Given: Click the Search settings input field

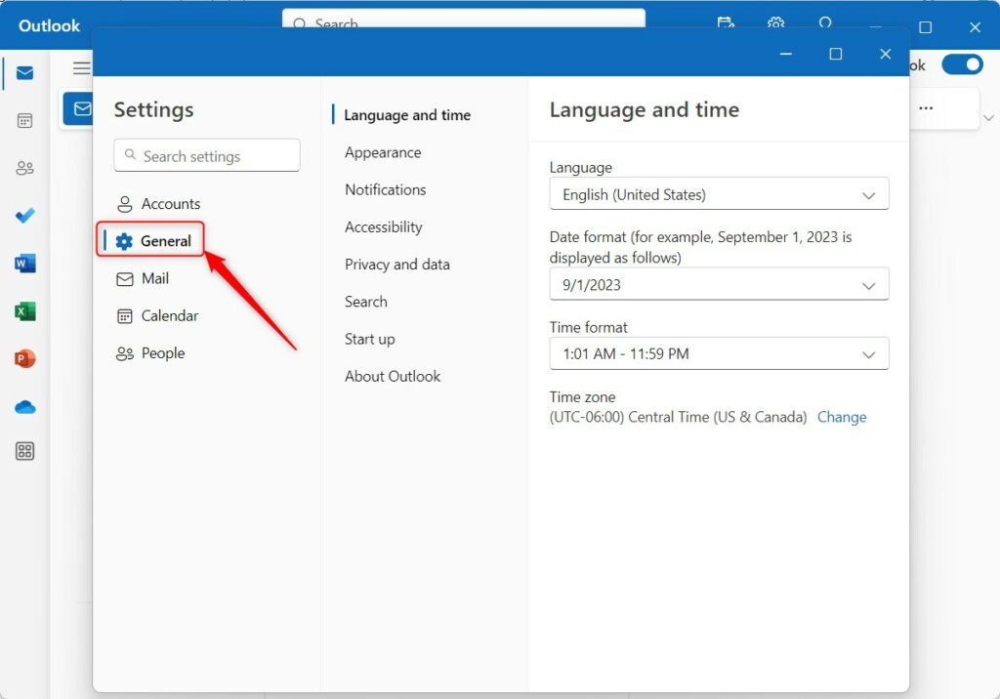Looking at the screenshot, I should pos(206,155).
